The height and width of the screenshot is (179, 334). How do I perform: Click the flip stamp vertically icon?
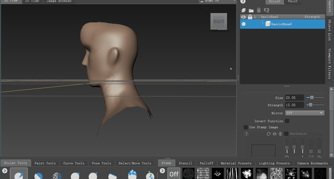point(280,134)
